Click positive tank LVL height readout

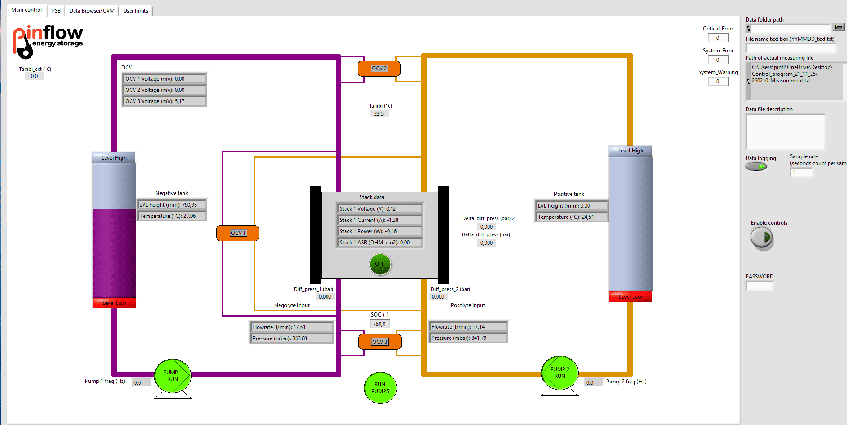click(572, 206)
